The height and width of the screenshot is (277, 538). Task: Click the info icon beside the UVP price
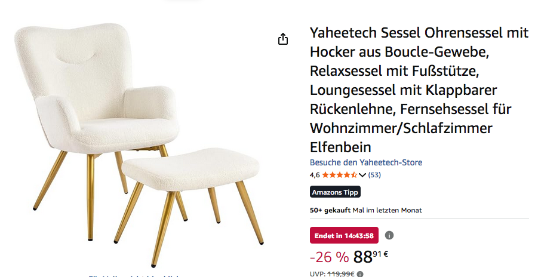(359, 274)
